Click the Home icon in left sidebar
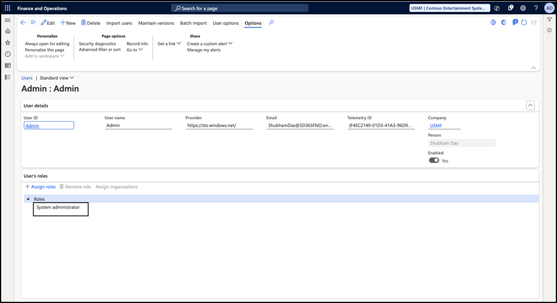The image size is (557, 303). (x=8, y=31)
